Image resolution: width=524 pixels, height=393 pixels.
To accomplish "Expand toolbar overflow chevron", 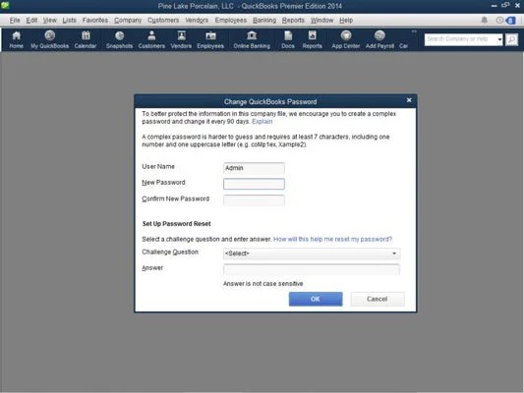I will [x=414, y=31].
